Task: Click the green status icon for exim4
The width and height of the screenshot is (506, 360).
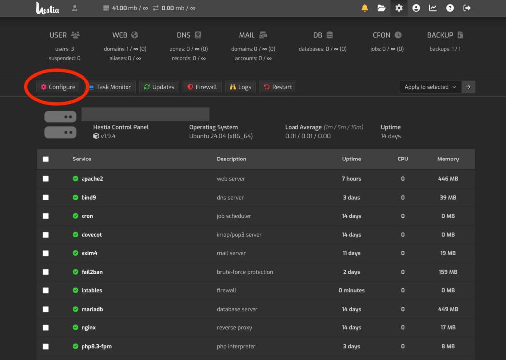Action: [75, 253]
